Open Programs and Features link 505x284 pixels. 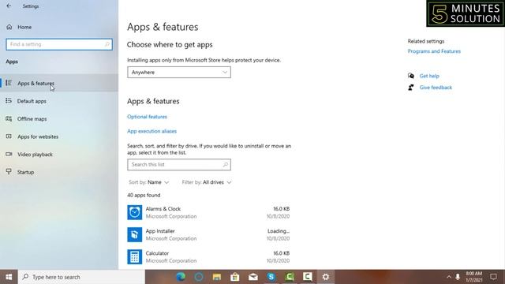click(434, 51)
